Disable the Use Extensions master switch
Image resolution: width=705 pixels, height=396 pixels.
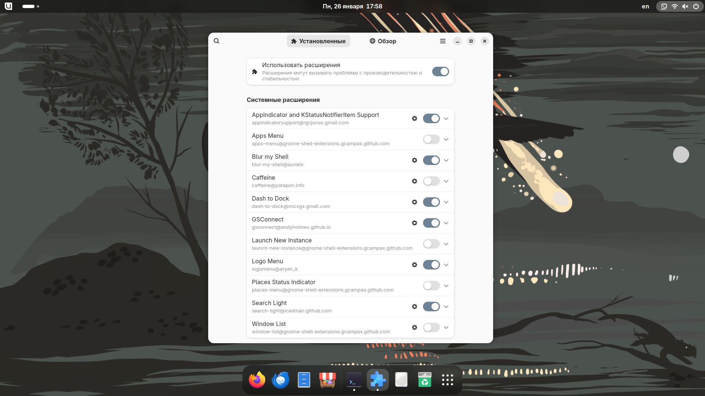(440, 71)
